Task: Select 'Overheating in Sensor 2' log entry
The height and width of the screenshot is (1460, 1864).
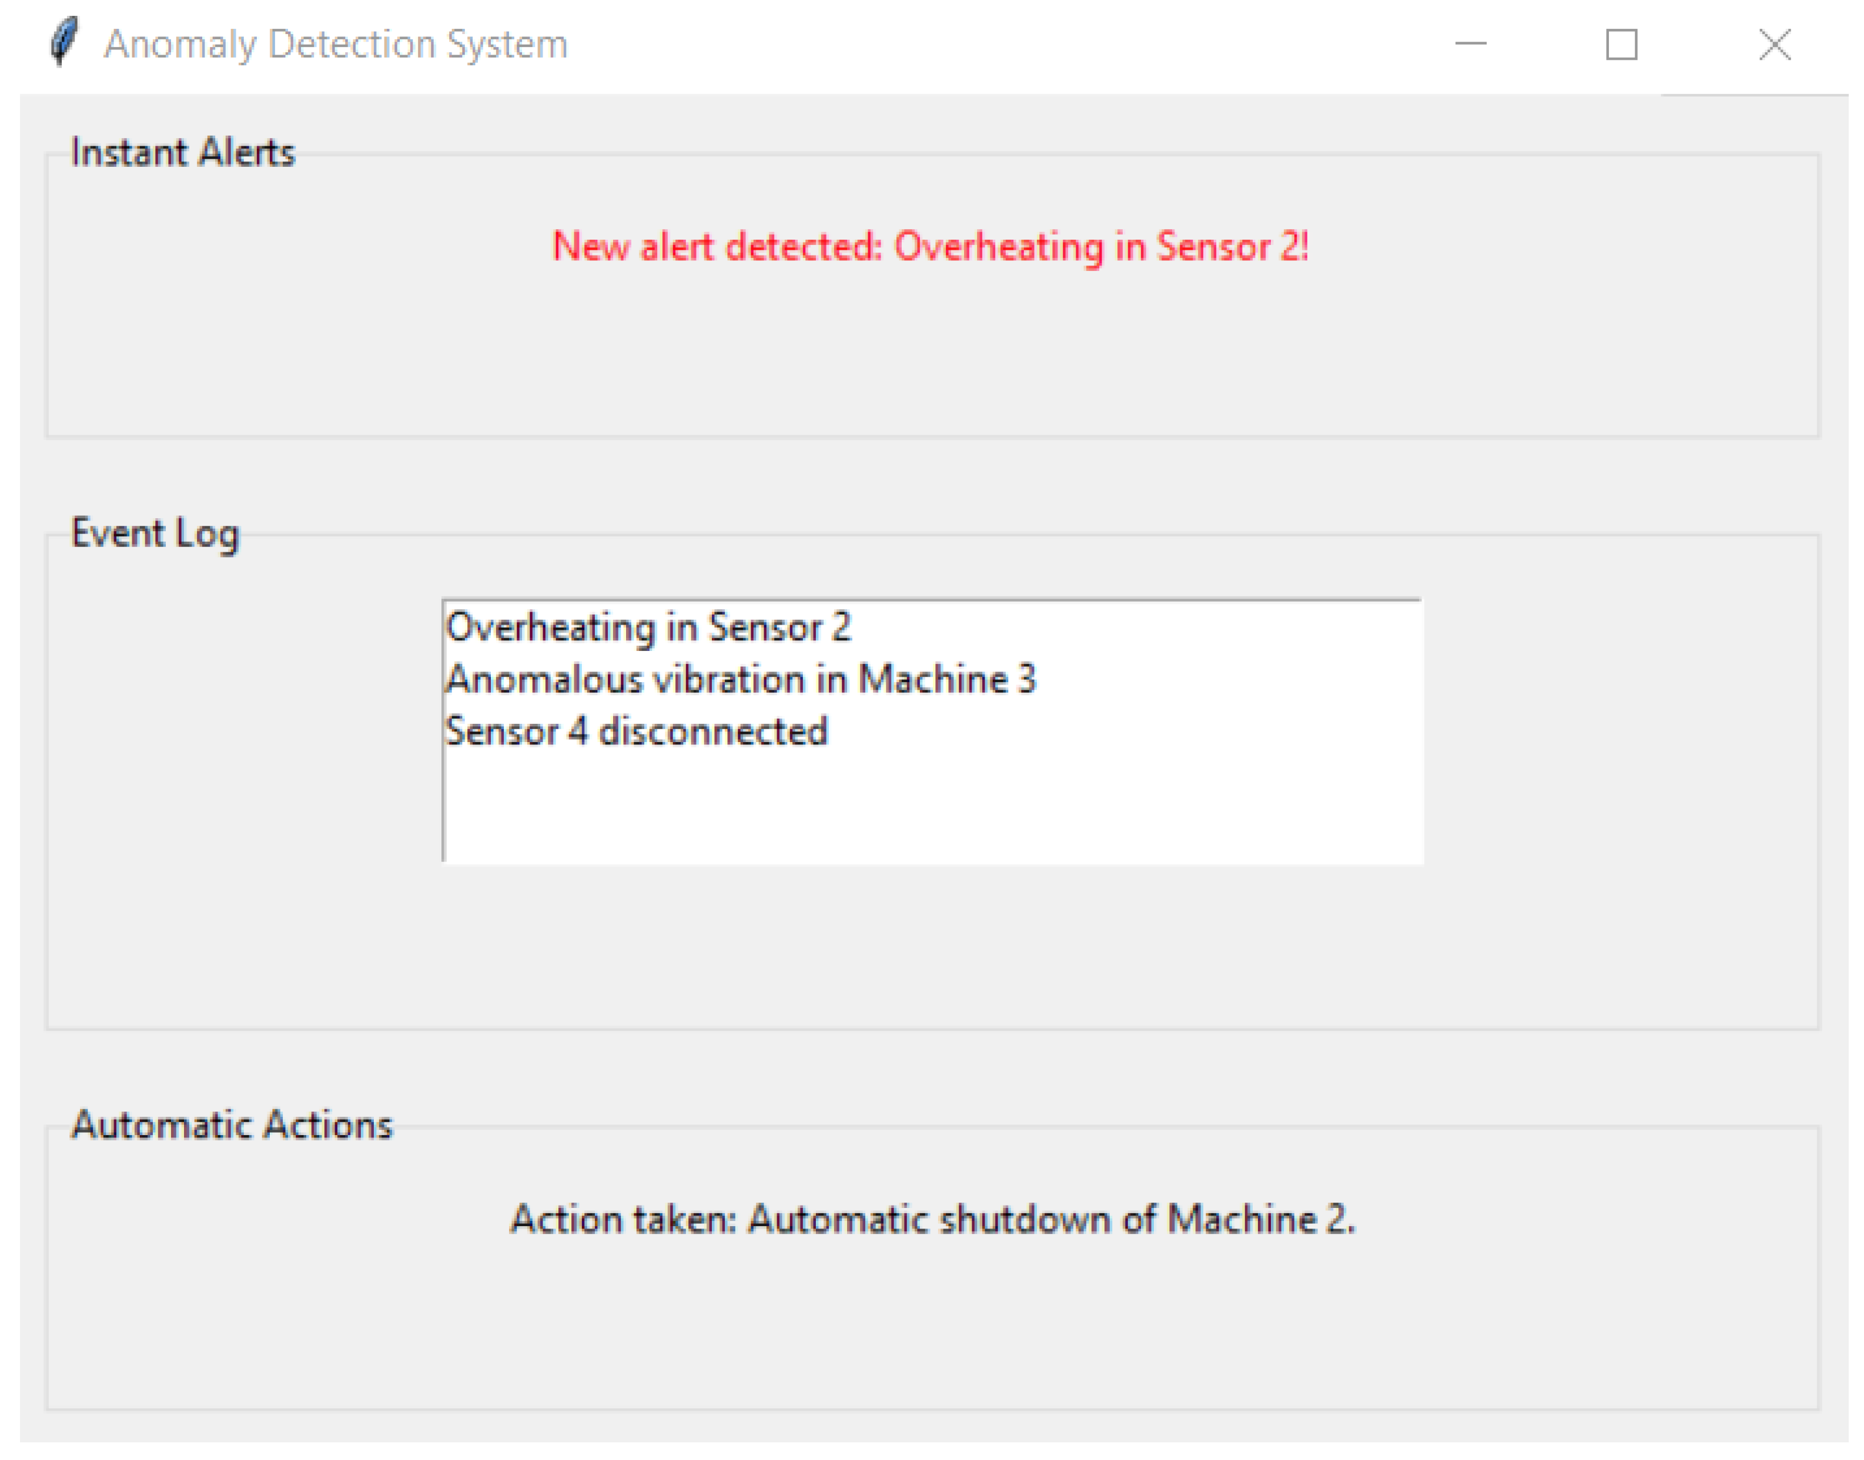Action: [648, 628]
